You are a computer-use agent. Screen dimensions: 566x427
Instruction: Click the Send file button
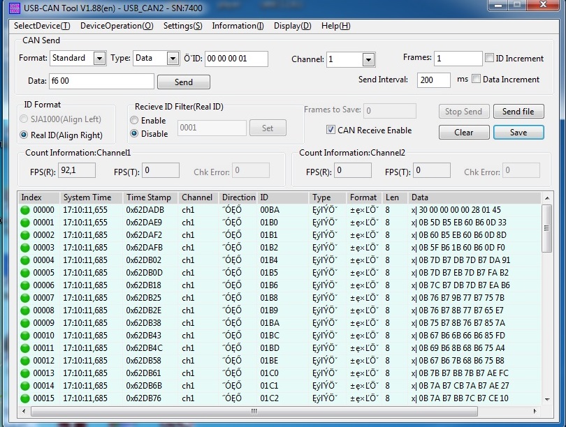click(x=518, y=112)
